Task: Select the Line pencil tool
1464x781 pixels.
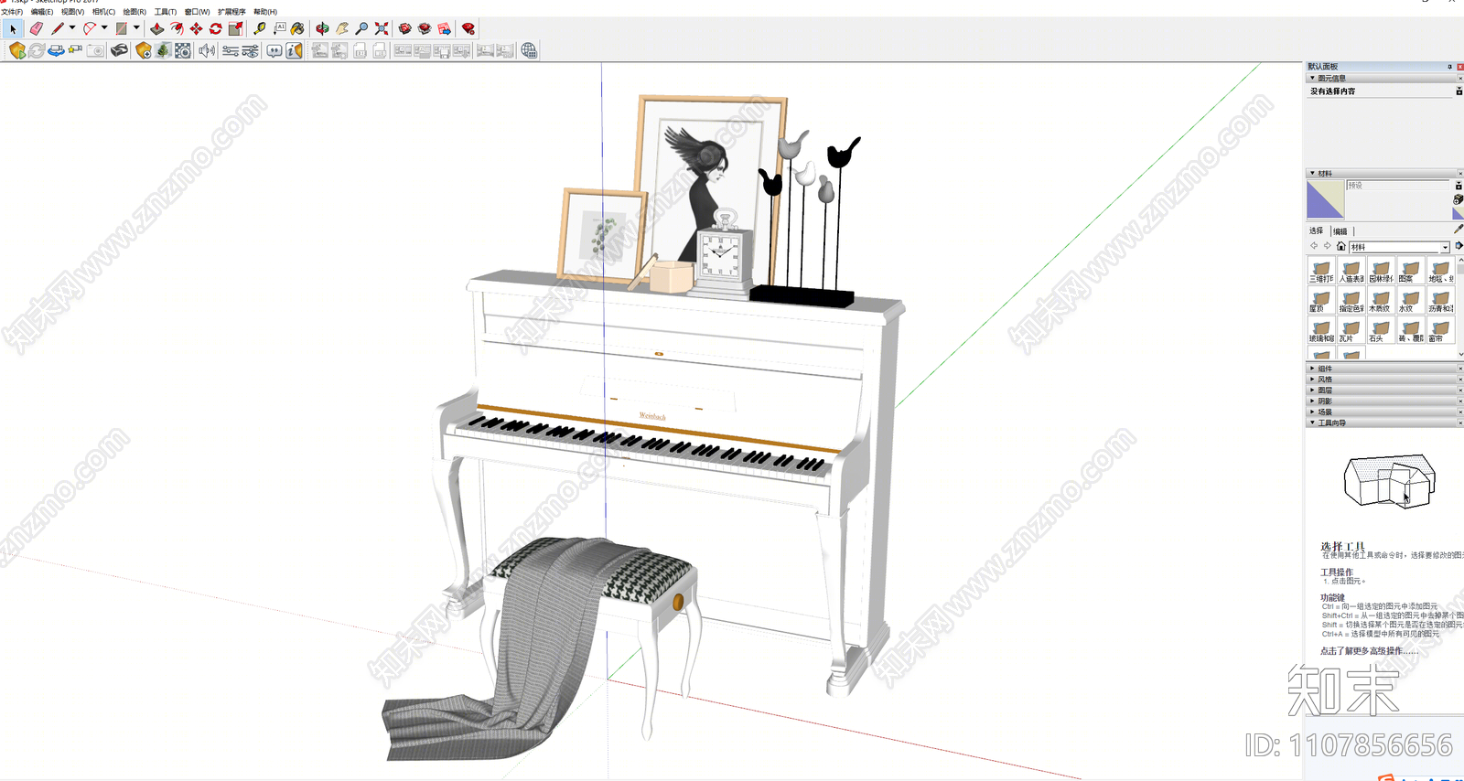Action: point(58,29)
